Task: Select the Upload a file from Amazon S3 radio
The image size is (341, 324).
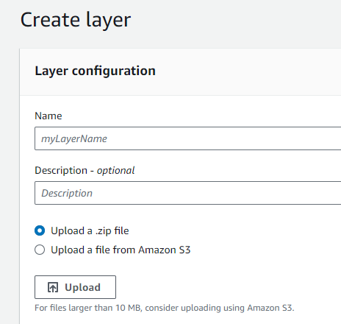Action: click(x=40, y=250)
